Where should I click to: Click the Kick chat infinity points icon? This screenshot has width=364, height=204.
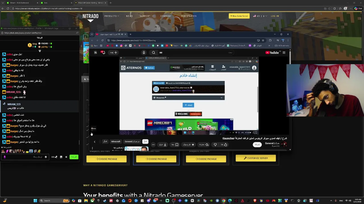click(x=54, y=157)
